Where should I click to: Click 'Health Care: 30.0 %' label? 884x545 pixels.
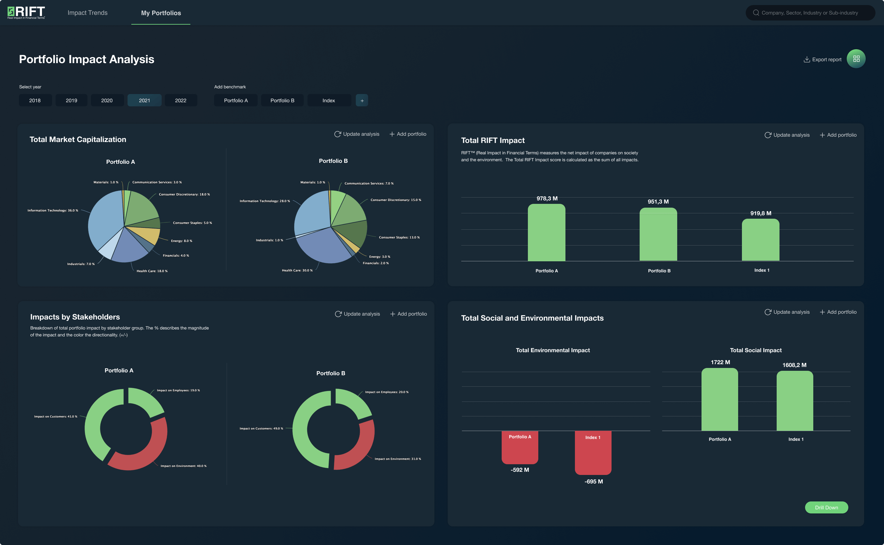point(297,270)
